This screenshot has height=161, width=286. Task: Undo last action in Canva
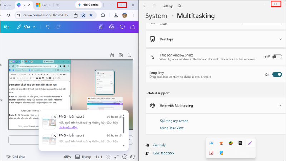(48, 27)
